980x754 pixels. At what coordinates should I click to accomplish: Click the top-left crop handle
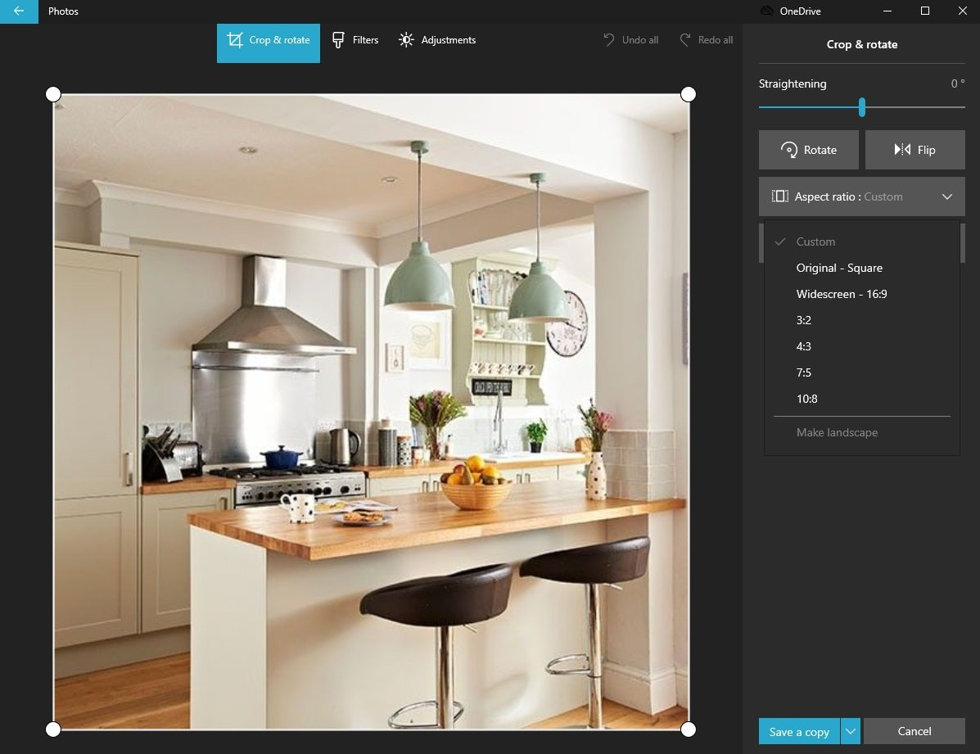(x=53, y=93)
